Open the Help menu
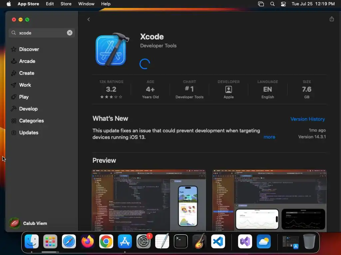The height and width of the screenshot is (255, 341). (x=106, y=4)
